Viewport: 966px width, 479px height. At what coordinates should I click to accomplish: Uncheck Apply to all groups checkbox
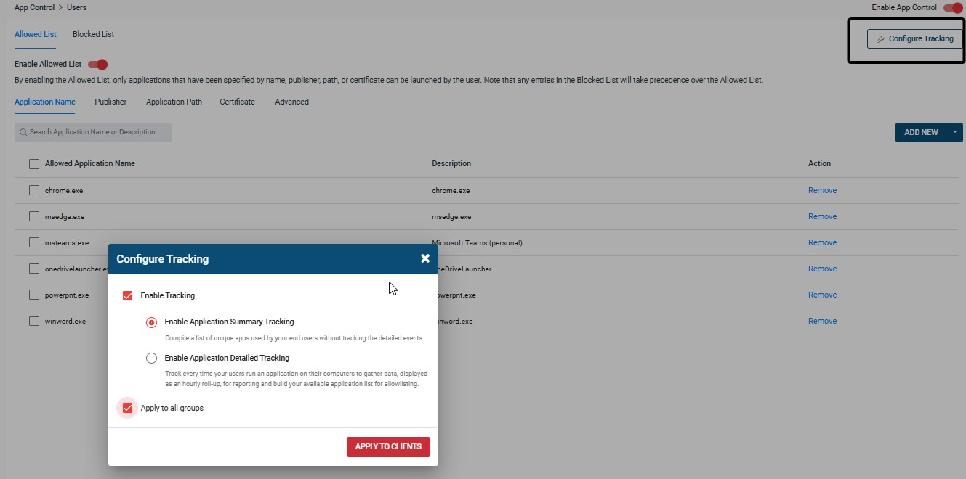pos(128,408)
